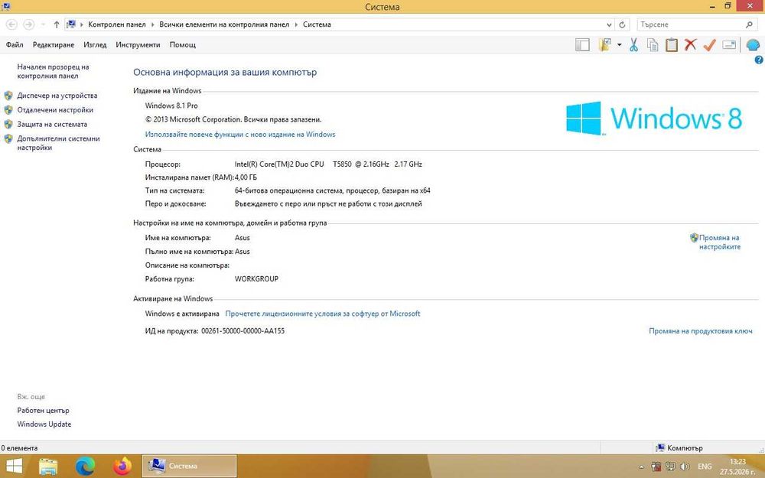Screen dimensions: 765x478
Task: Open Отдалечени настройки
Action: coord(55,109)
